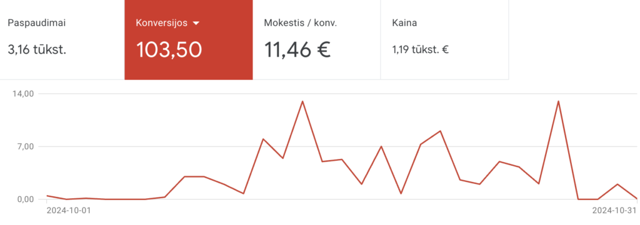Click the 7,00 y-axis gridline label
This screenshot has width=640, height=225.
click(x=37, y=146)
